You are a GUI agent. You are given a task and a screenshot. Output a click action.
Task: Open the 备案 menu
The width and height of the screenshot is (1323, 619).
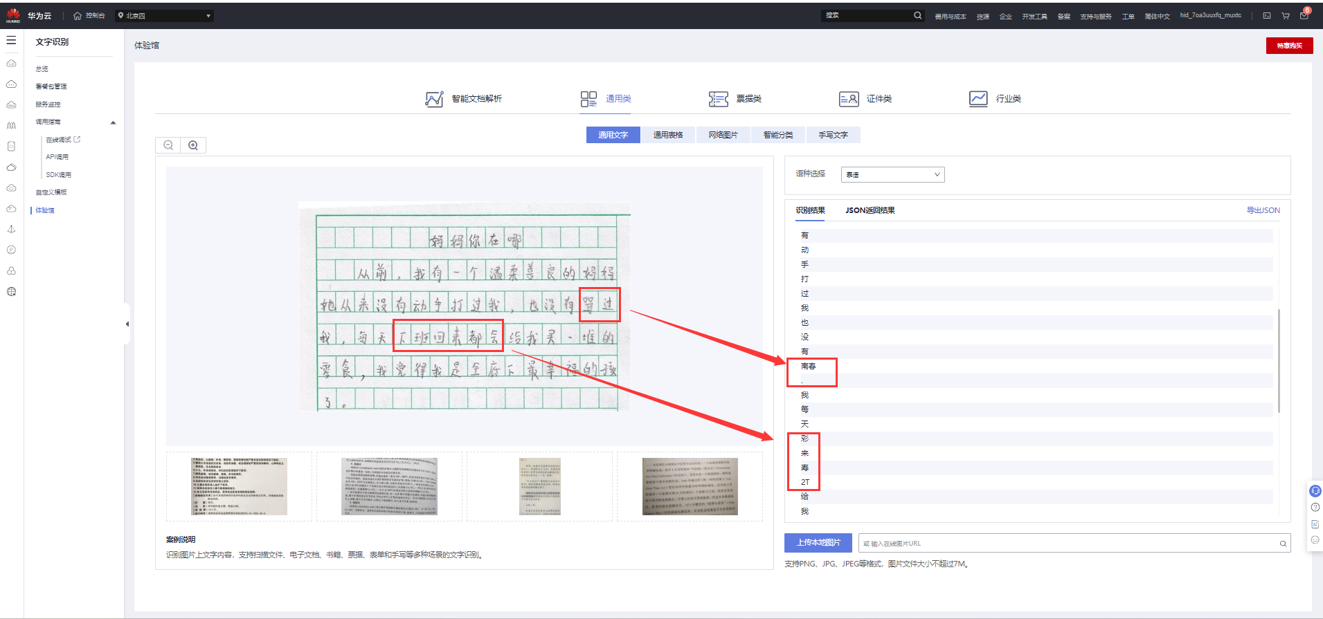pos(1064,17)
